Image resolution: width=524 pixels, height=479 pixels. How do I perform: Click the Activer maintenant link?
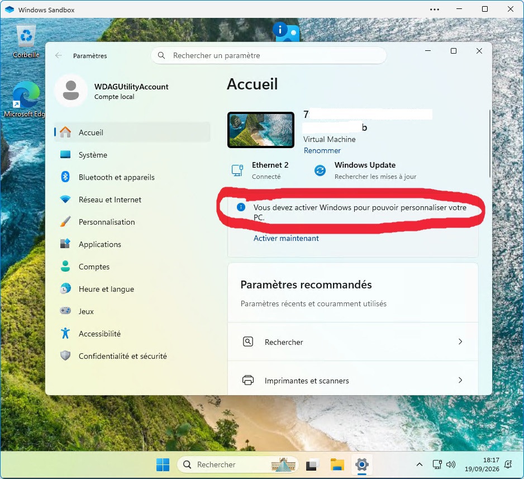click(286, 238)
